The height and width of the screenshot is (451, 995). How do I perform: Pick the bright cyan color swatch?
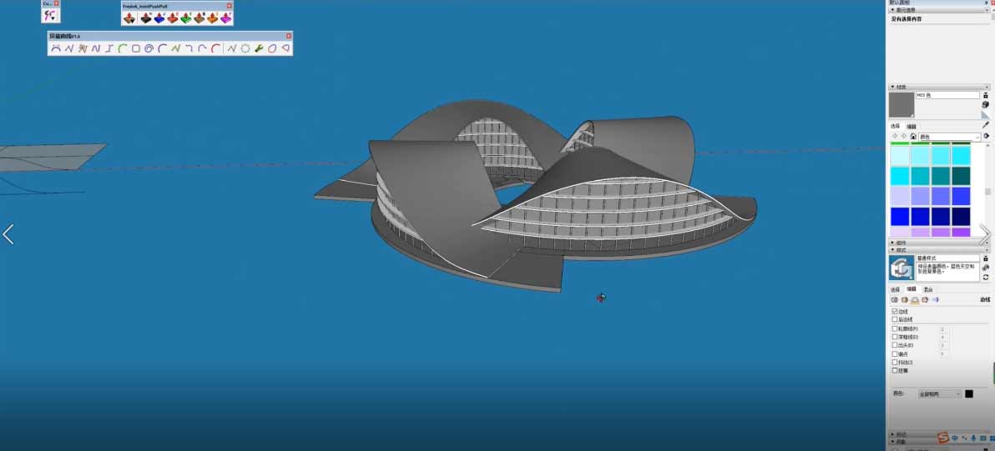tap(900, 176)
